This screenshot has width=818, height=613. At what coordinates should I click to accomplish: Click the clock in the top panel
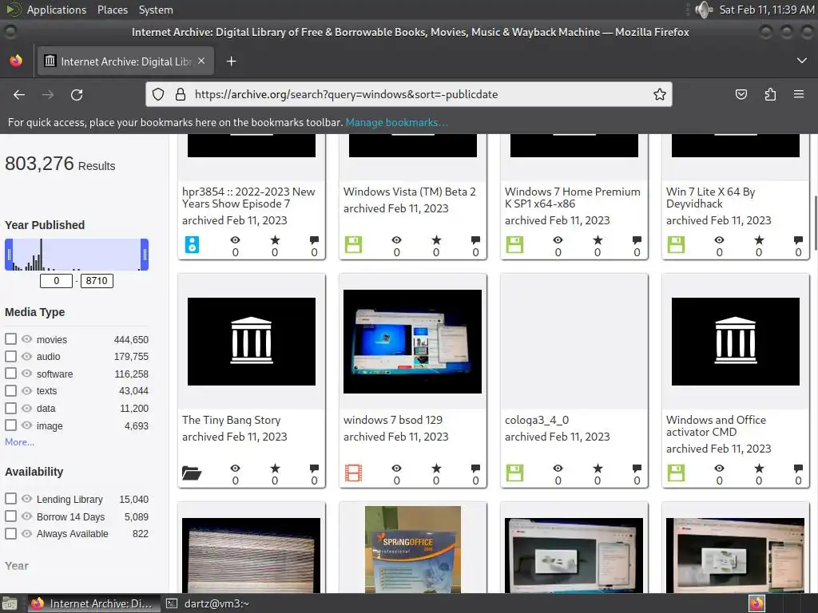pos(766,10)
